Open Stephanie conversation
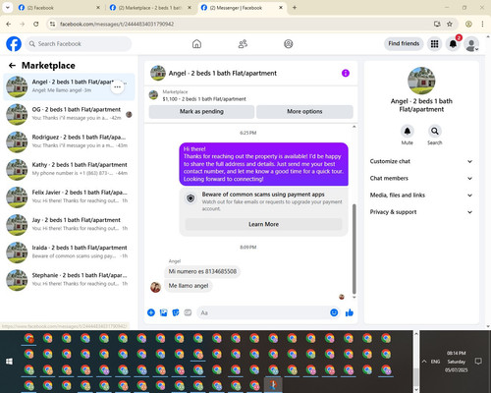491x393 pixels. pyautogui.click(x=69, y=280)
